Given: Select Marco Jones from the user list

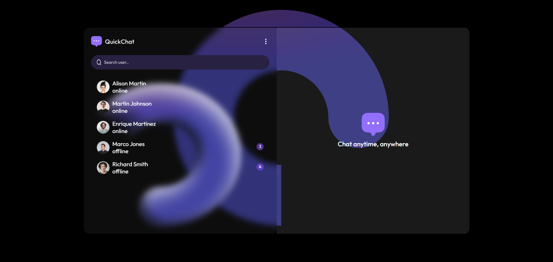Looking at the screenshot, I should pyautogui.click(x=129, y=144).
